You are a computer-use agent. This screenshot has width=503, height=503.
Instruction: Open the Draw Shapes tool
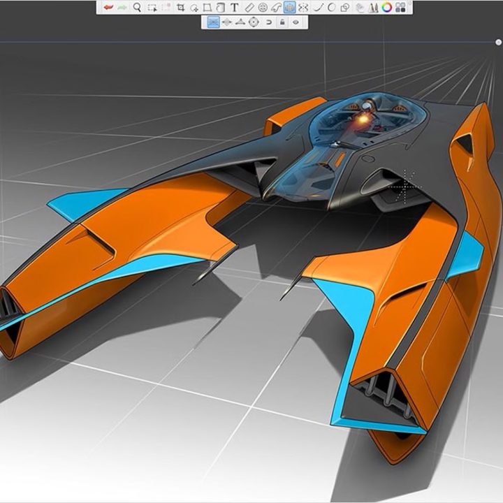(345, 8)
